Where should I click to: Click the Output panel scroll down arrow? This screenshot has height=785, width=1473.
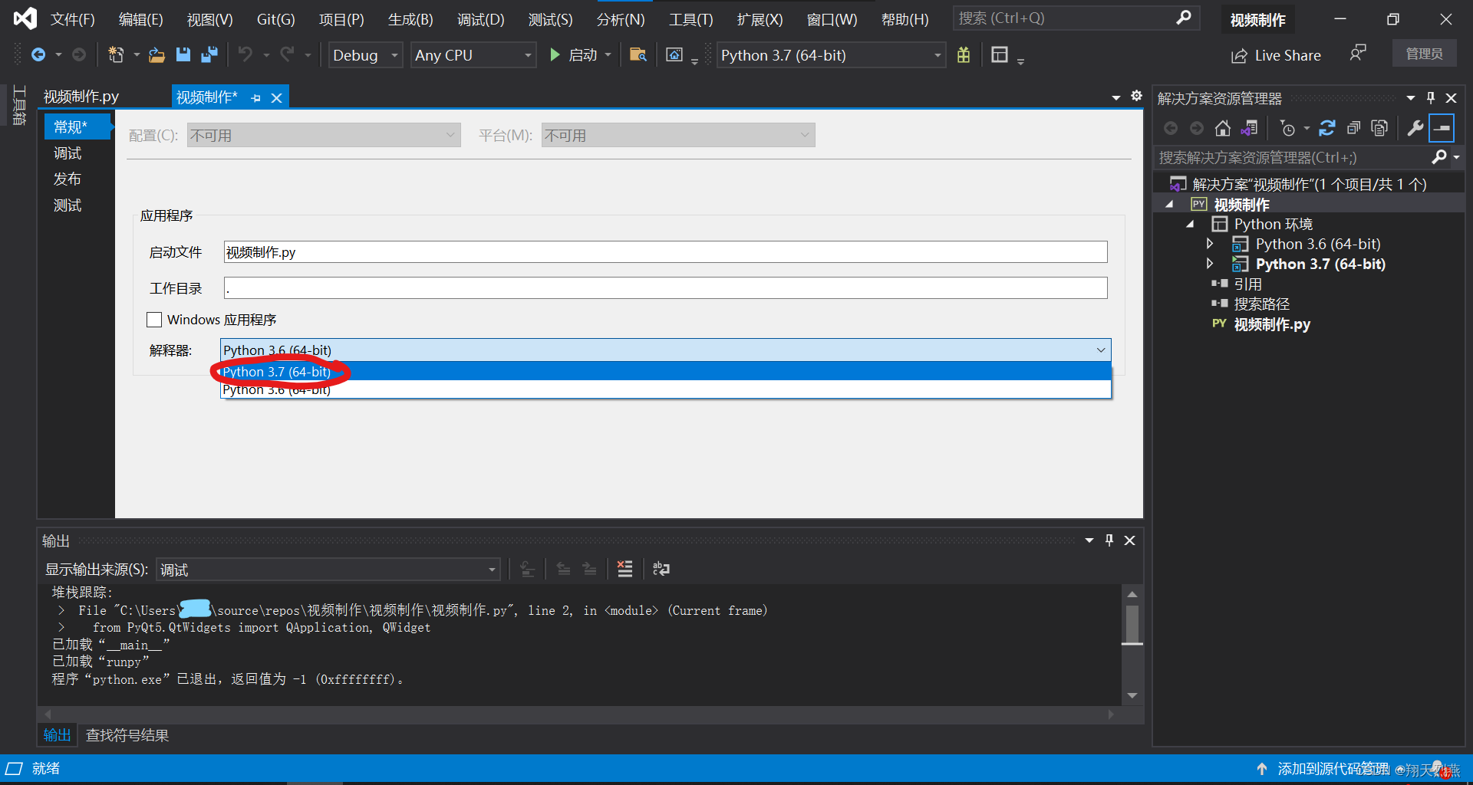click(x=1132, y=696)
